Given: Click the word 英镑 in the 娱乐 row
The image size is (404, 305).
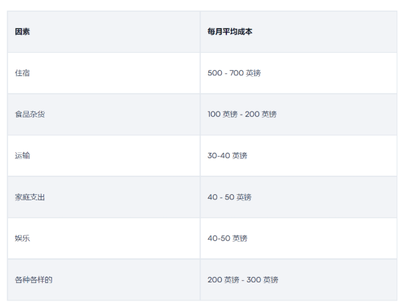Looking at the screenshot, I should coord(240,238).
